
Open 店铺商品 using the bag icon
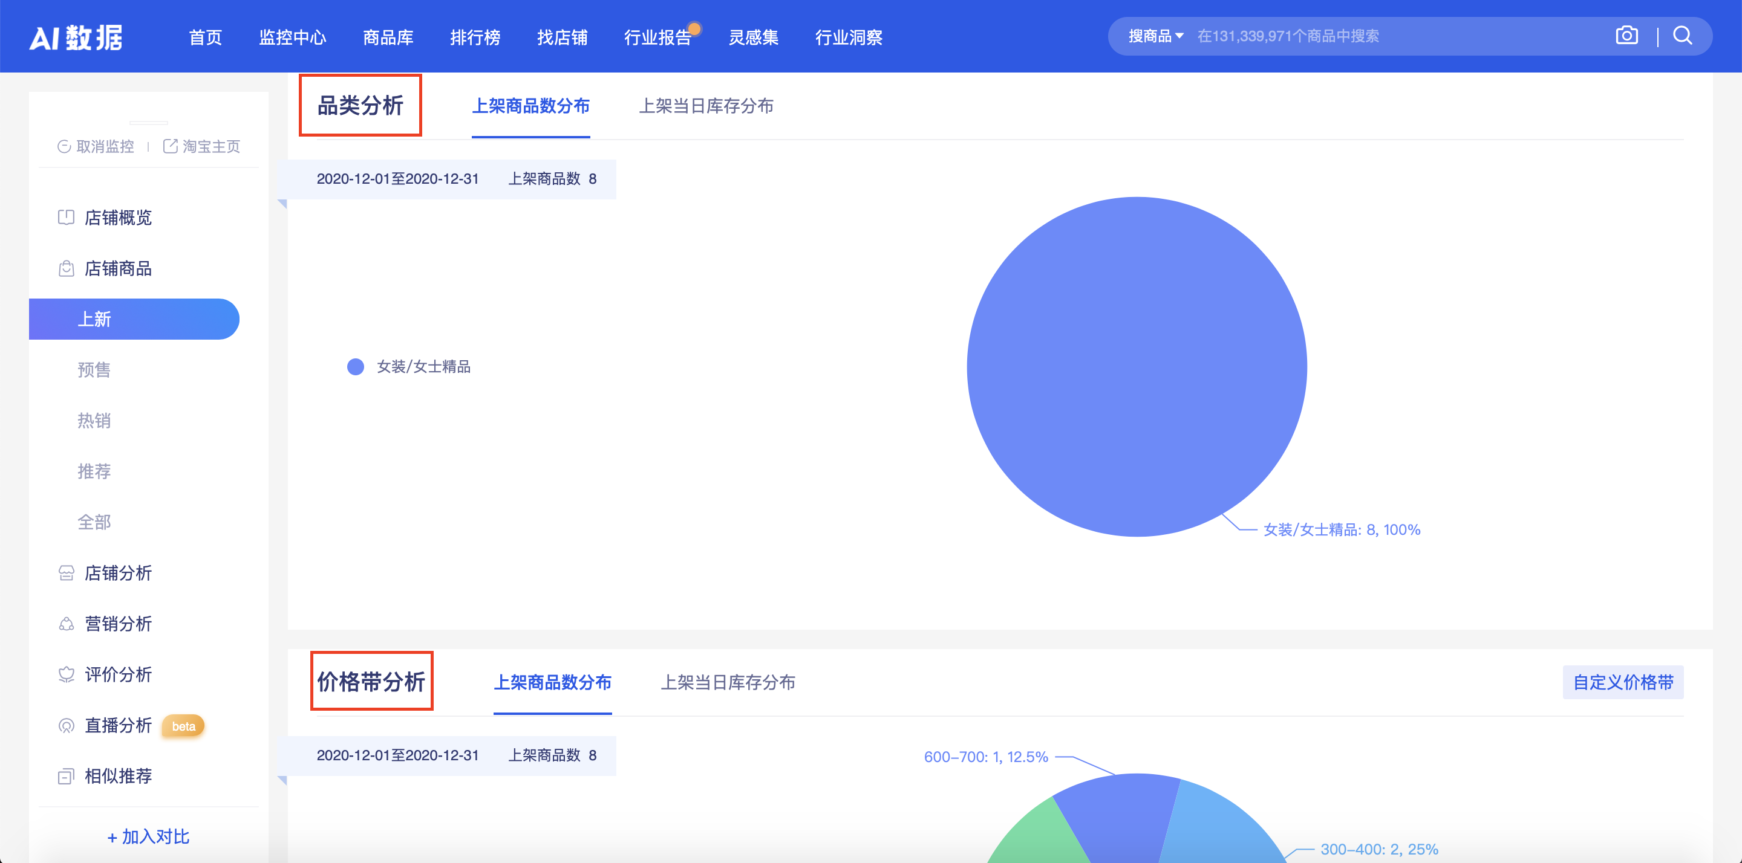pyautogui.click(x=65, y=268)
